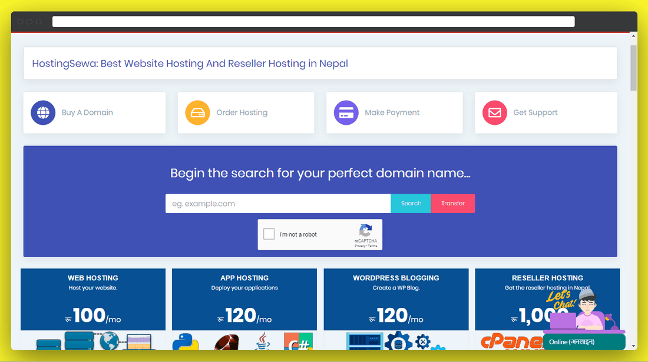Click the WordPress server gear illustration
The height and width of the screenshot is (362, 648).
coord(396,341)
